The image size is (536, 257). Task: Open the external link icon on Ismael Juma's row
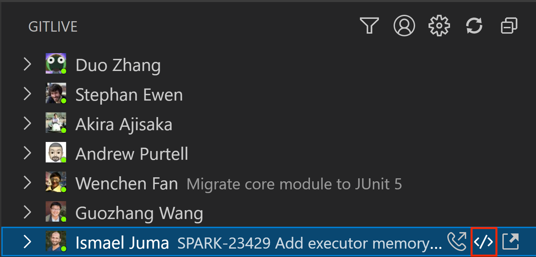510,242
